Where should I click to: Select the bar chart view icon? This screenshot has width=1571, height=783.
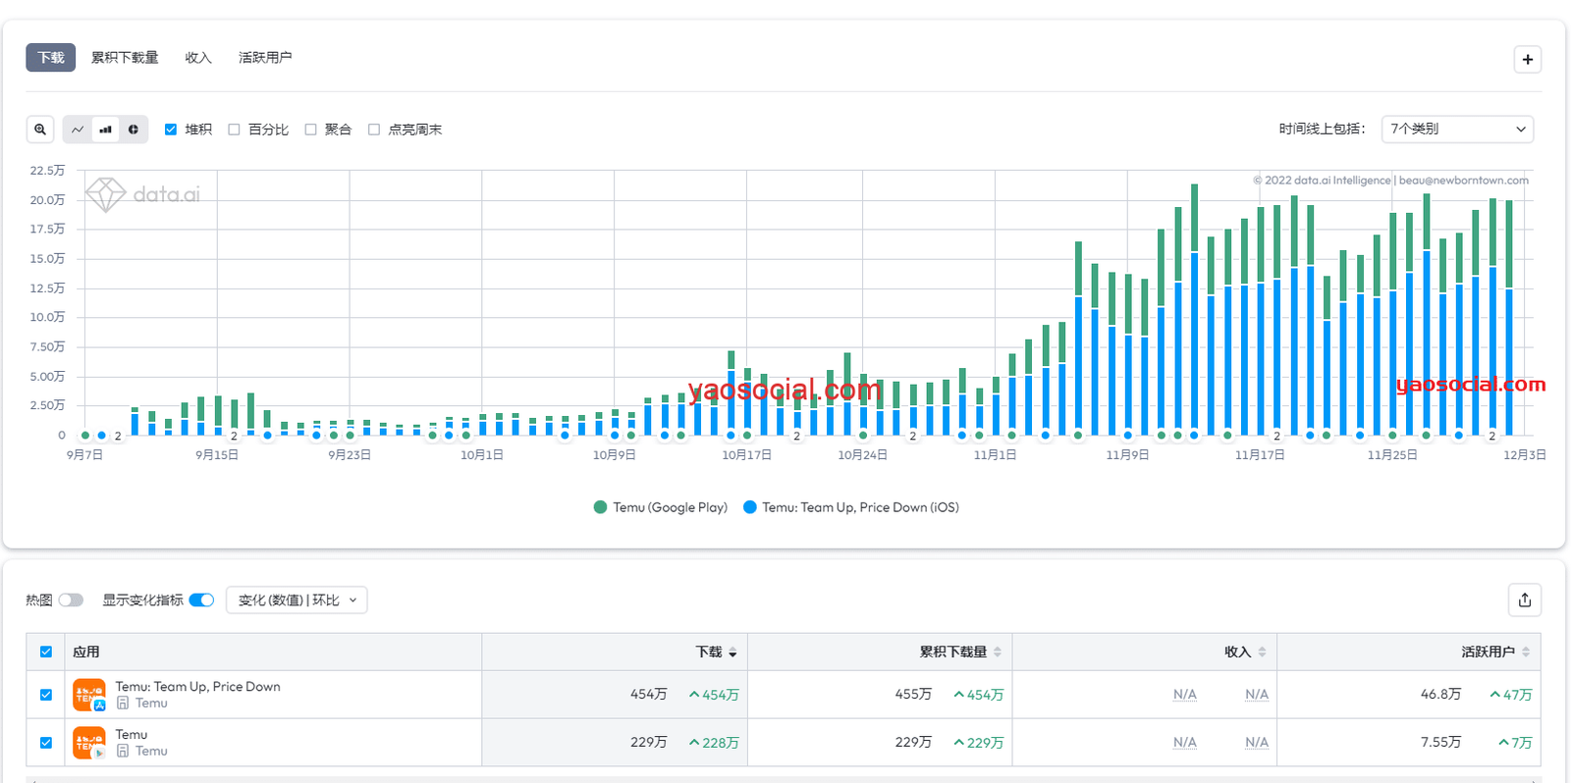[105, 130]
